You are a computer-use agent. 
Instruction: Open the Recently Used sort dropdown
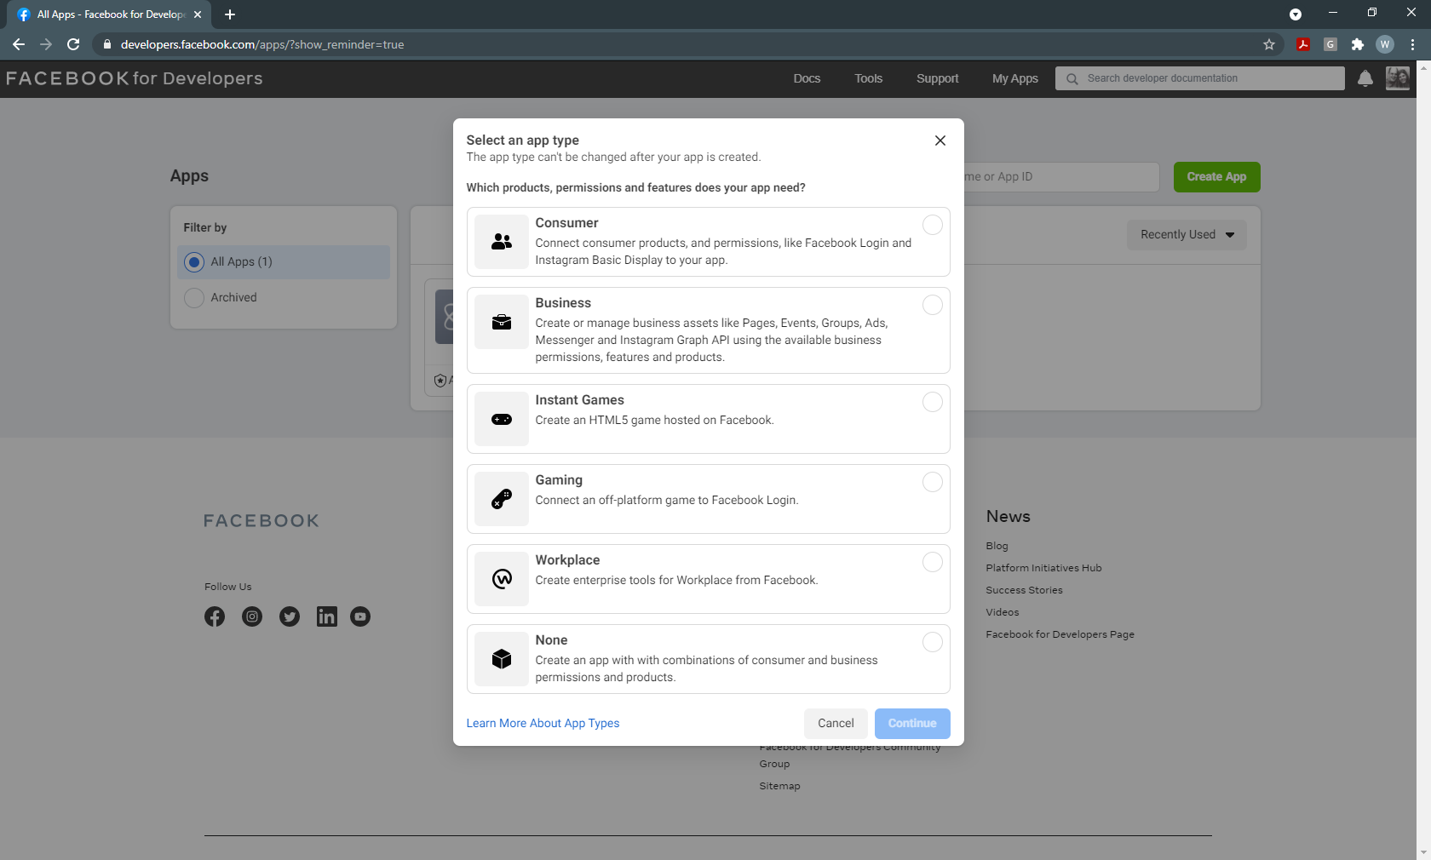pos(1186,234)
